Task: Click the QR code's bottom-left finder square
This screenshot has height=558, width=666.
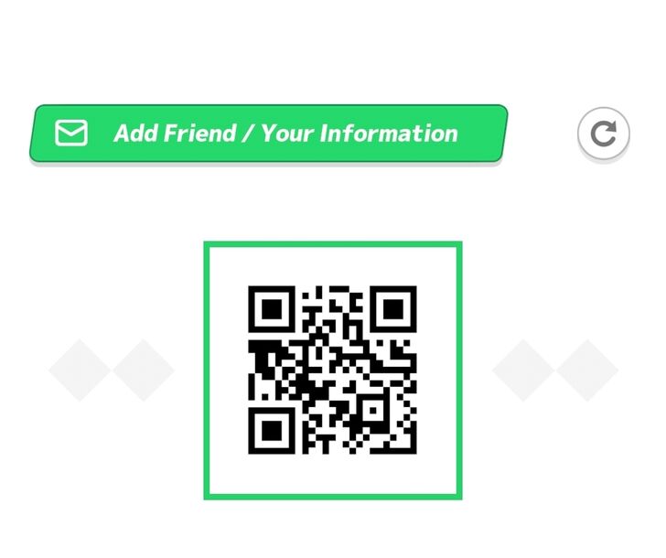Action: tap(272, 431)
